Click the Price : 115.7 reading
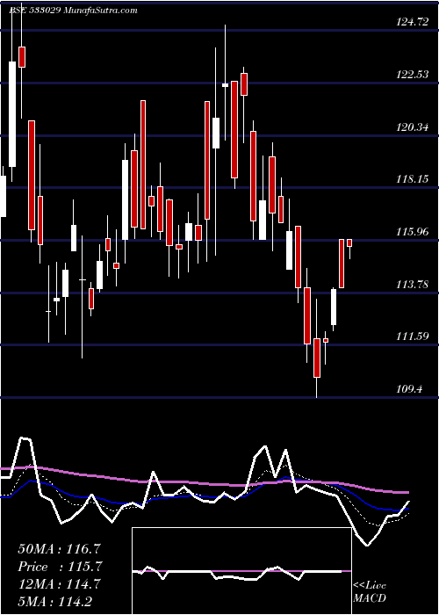This screenshot has width=439, height=615. pos(60,567)
